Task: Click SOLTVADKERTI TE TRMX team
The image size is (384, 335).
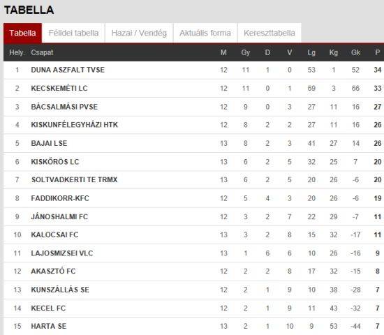Action: coord(74,180)
